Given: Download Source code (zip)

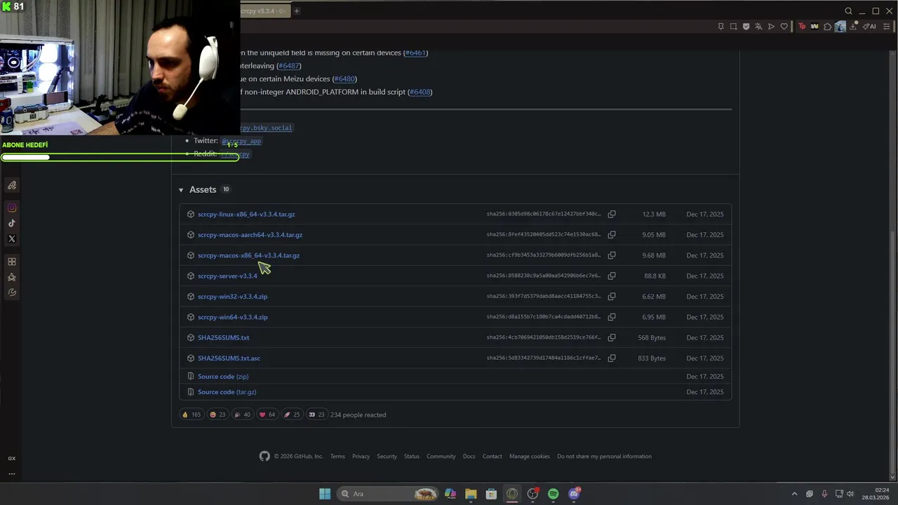Looking at the screenshot, I should pyautogui.click(x=223, y=376).
